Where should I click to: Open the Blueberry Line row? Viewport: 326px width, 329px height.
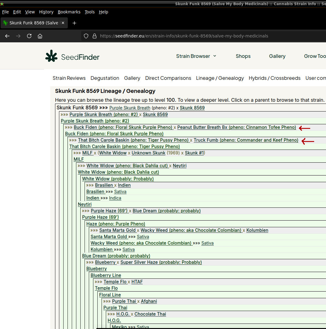coord(106,275)
